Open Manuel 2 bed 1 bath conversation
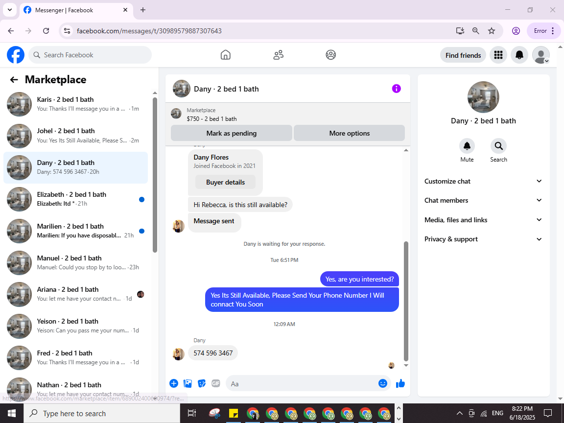 tap(75, 262)
